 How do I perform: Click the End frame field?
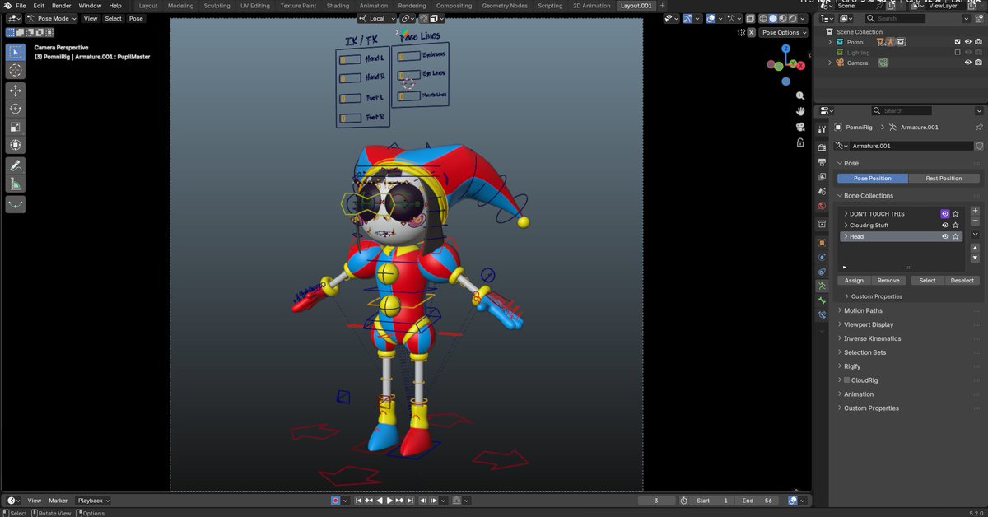(x=758, y=501)
